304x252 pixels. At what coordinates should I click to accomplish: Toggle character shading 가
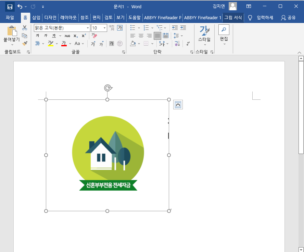coord(112,44)
